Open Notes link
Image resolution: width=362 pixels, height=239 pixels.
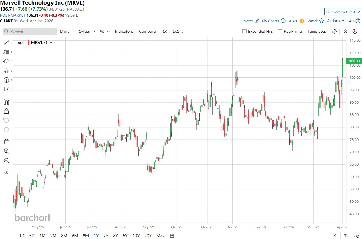251,21
